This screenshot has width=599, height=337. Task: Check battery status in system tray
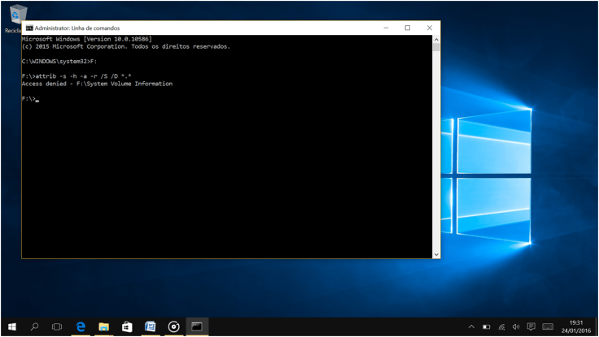[x=487, y=326]
